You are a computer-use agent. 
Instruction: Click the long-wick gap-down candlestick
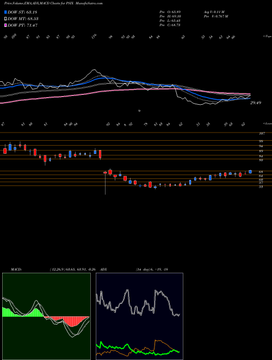tap(105, 182)
